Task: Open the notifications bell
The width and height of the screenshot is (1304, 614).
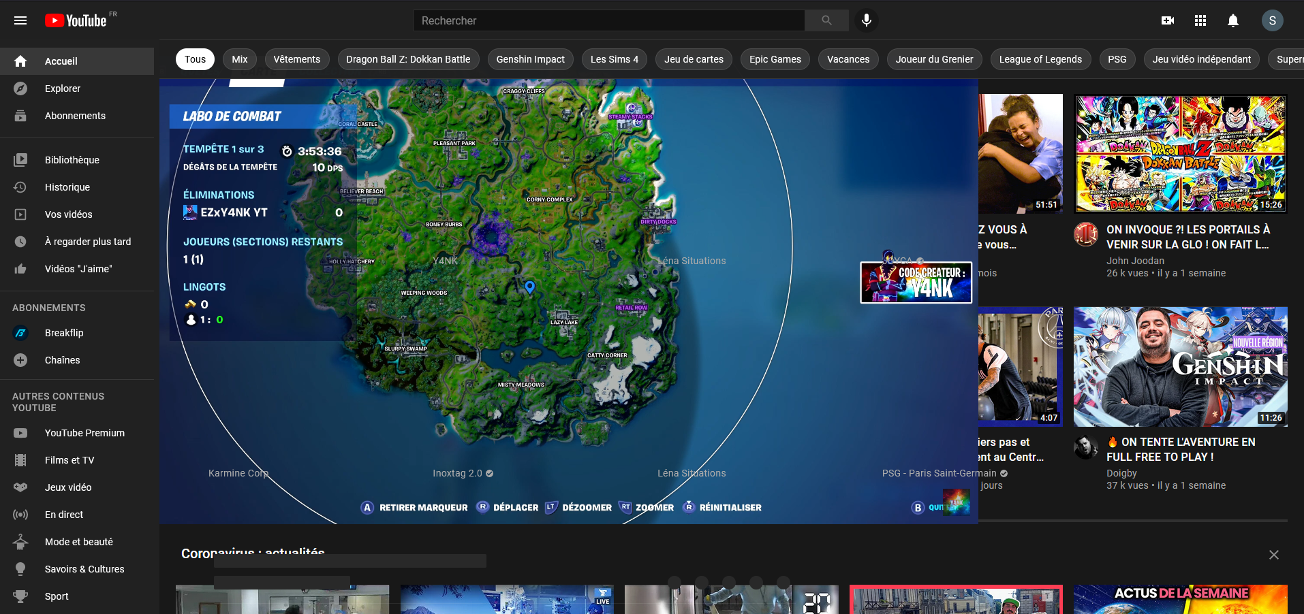Action: (x=1232, y=20)
